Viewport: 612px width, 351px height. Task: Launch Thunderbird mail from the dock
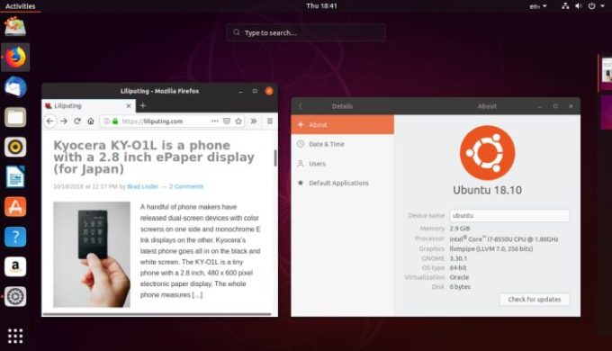[x=15, y=87]
